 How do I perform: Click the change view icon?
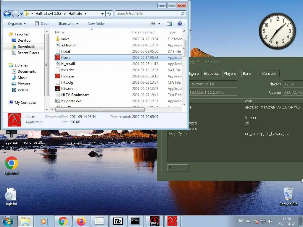[x=153, y=24]
